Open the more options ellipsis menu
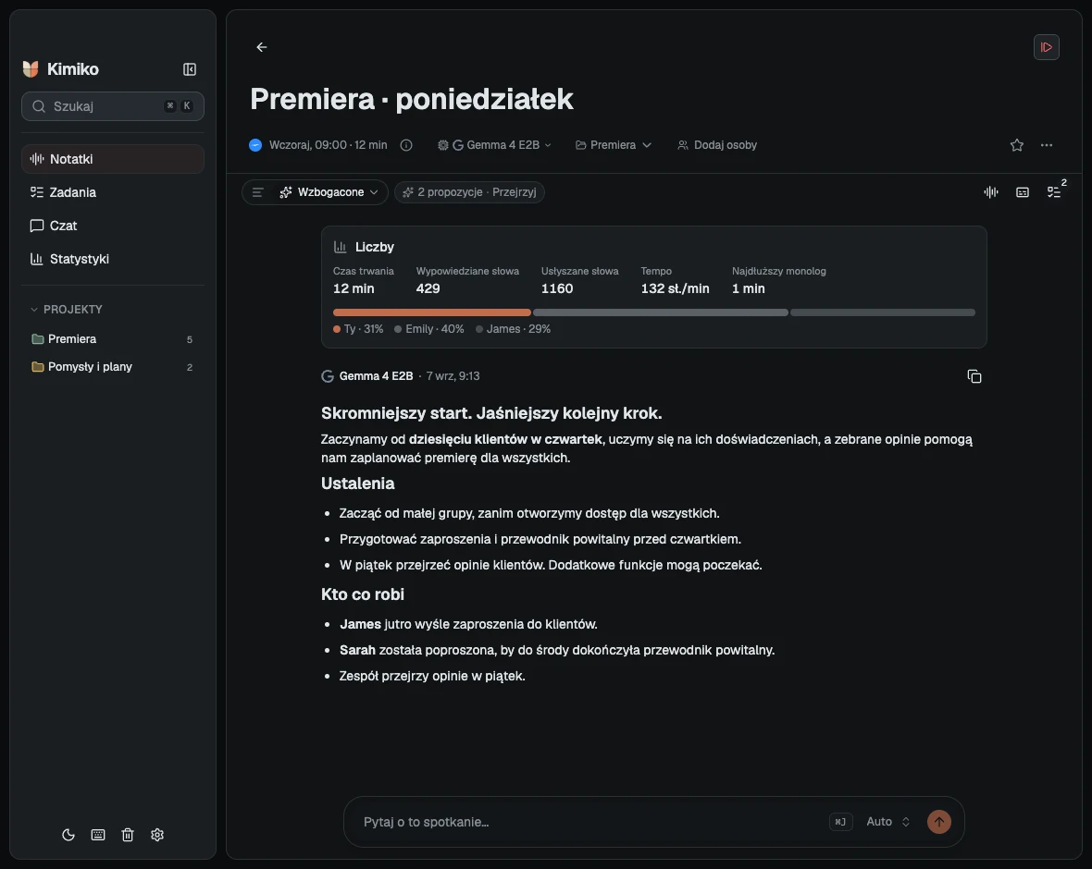The height and width of the screenshot is (869, 1092). click(1046, 145)
